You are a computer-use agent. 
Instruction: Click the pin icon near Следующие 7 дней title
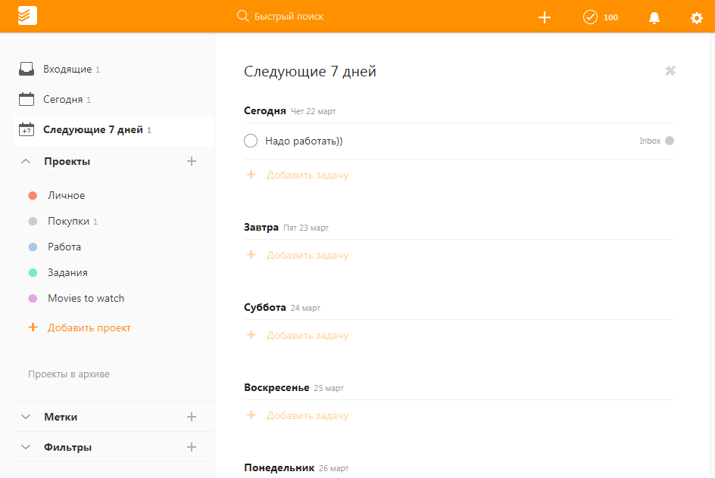coord(670,70)
